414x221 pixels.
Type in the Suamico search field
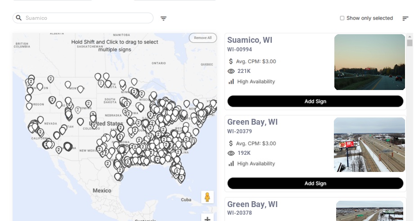coord(88,18)
